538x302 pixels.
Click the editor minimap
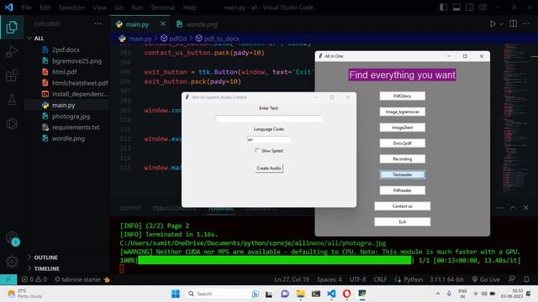coord(516,118)
